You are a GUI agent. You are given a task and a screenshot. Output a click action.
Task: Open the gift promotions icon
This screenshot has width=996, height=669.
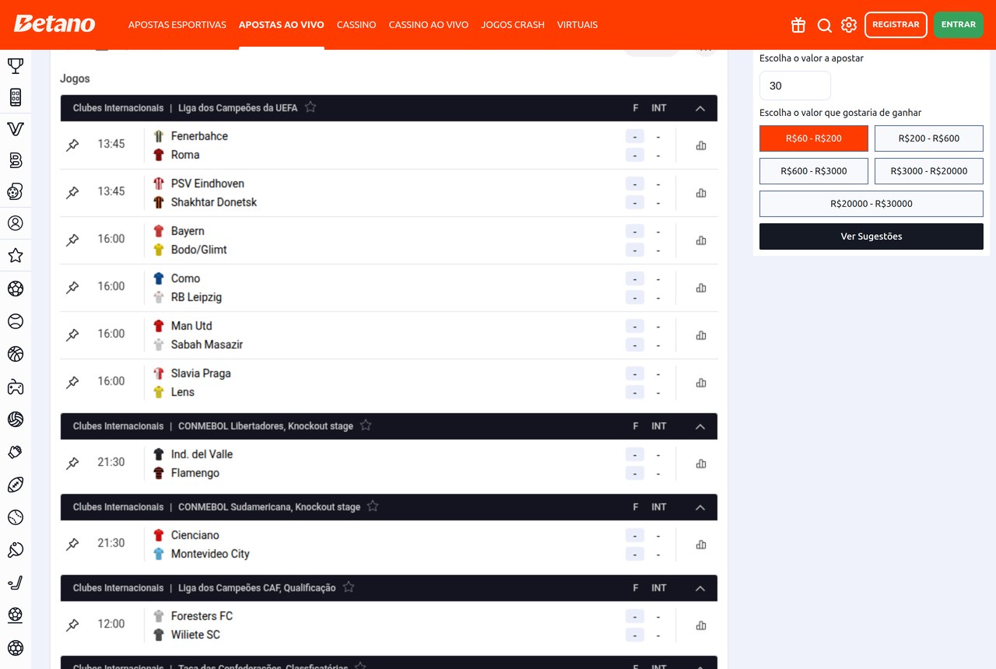[798, 25]
